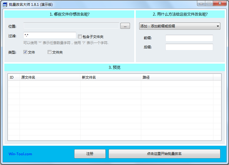Open the Win-Tool.com link
This screenshot has height=165, width=229.
[x=20, y=154]
